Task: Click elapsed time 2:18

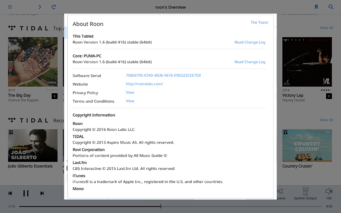Action: pyautogui.click(x=11, y=206)
